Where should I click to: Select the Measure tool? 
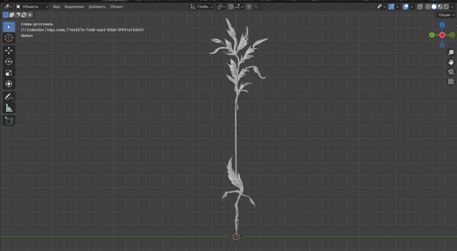[x=9, y=108]
